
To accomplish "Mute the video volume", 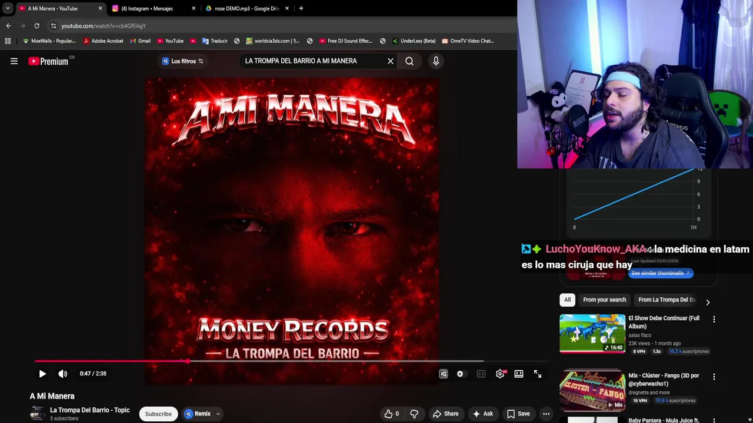I will point(63,374).
